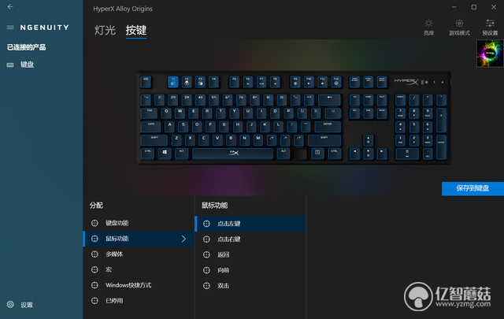Choose the 返回 back mouse function
This screenshot has width=504, height=319.
[x=250, y=254]
